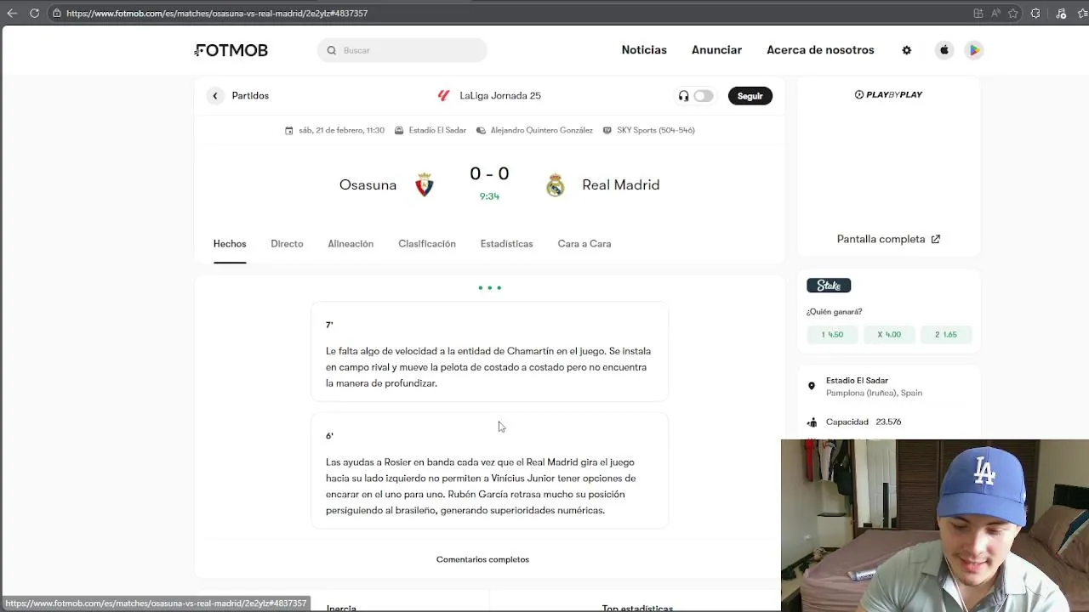Click the location pin icon near Estadio El Sadar
Viewport: 1089px width, 612px height.
tap(812, 386)
